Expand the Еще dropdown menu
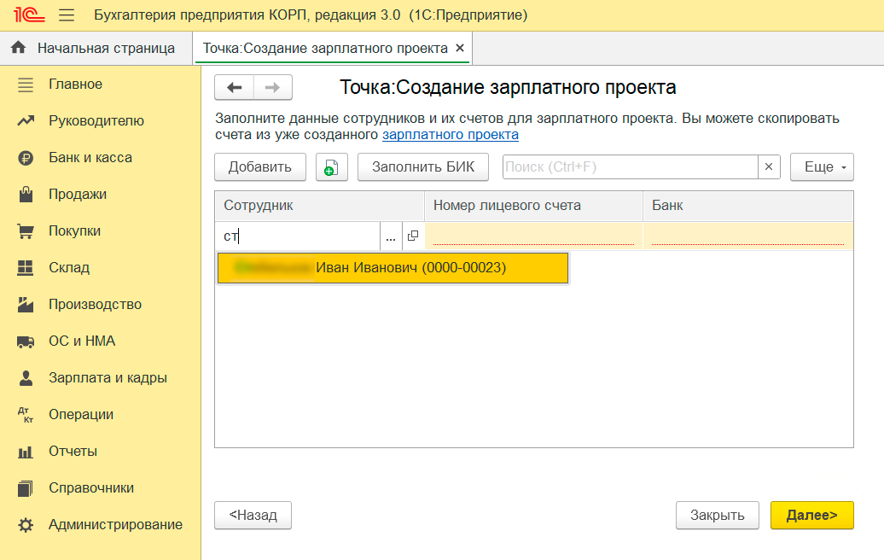Screen dimensions: 884x560 [x=822, y=167]
